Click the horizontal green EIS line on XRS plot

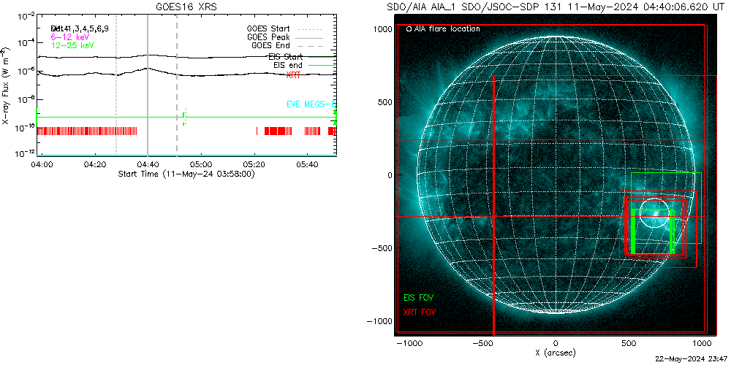[186, 118]
